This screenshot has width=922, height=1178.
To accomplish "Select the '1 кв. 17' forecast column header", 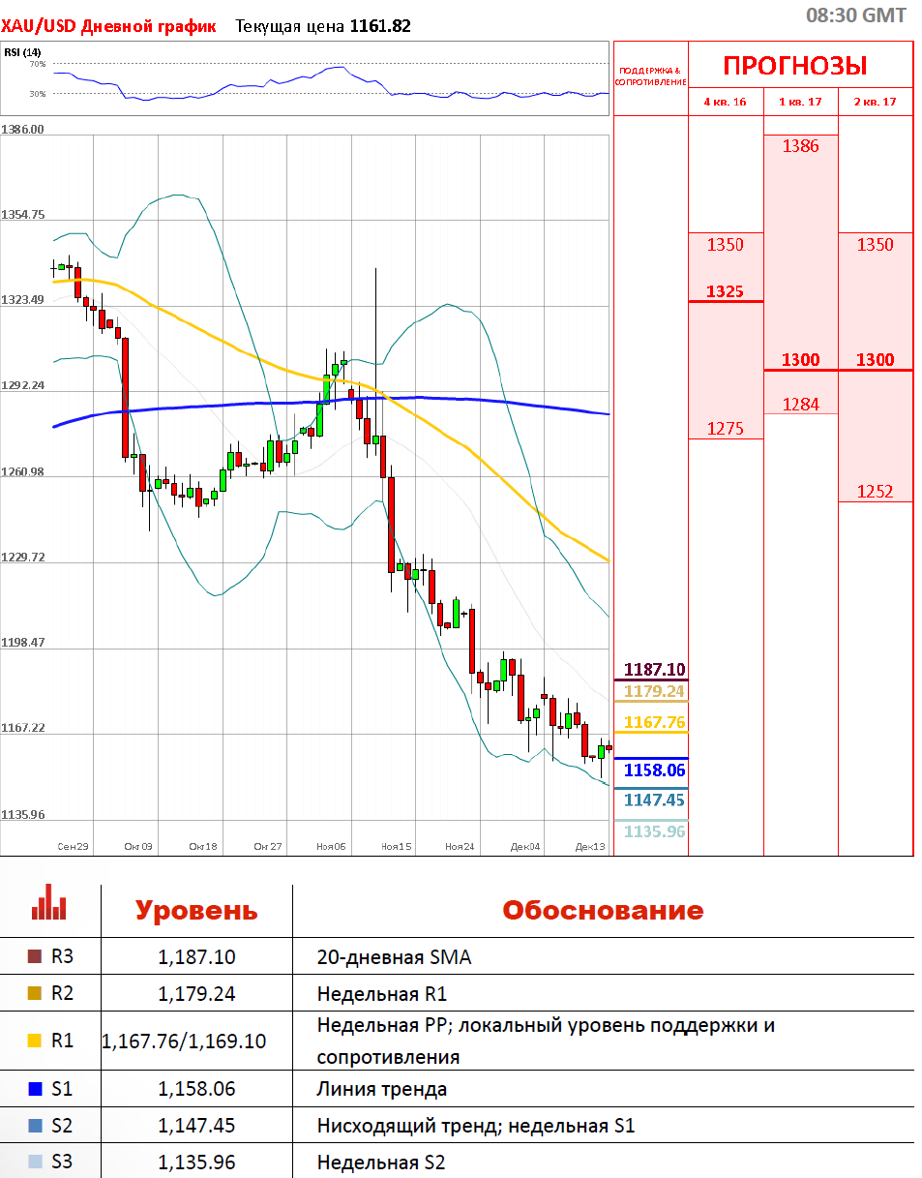I will coord(800,102).
